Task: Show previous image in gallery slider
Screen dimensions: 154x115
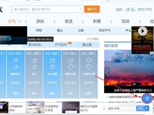Action: pyautogui.click(x=107, y=72)
